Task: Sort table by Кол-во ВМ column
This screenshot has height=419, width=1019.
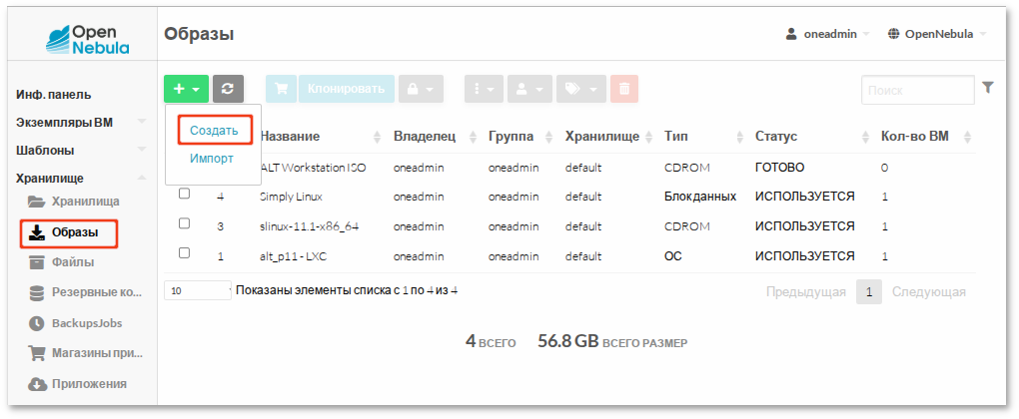Action: [925, 137]
